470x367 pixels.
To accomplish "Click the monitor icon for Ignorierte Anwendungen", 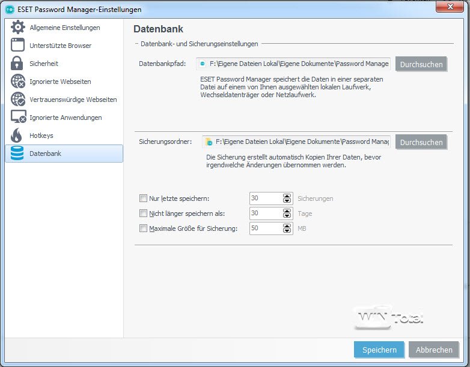I will point(18,117).
